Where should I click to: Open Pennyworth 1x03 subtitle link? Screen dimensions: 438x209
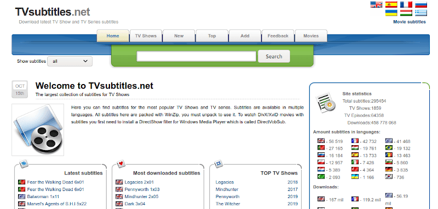142,189
